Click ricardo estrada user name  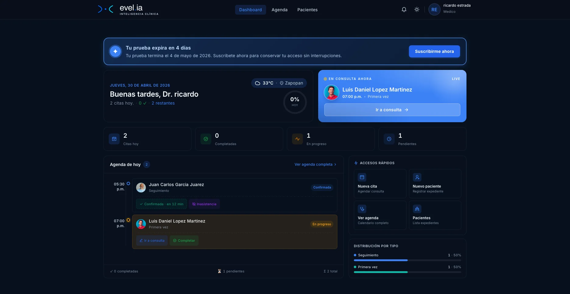[457, 5]
